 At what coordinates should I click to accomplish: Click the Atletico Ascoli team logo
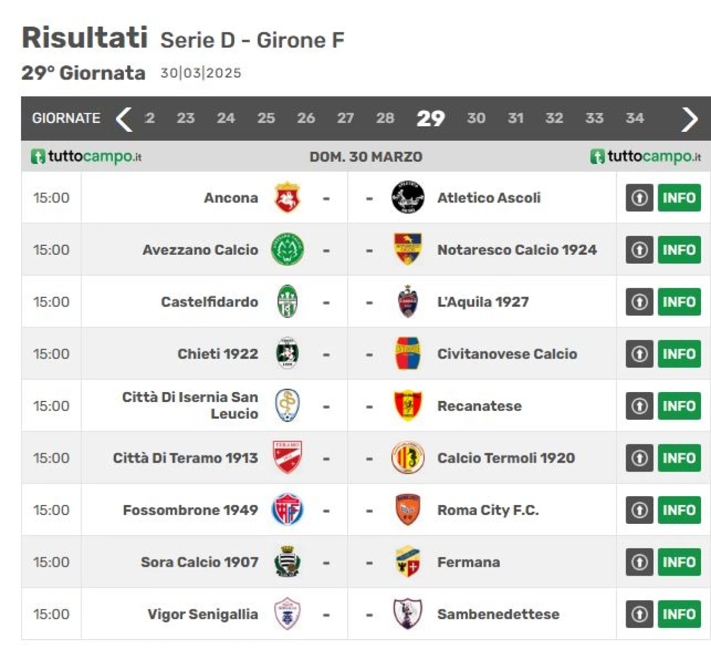408,197
